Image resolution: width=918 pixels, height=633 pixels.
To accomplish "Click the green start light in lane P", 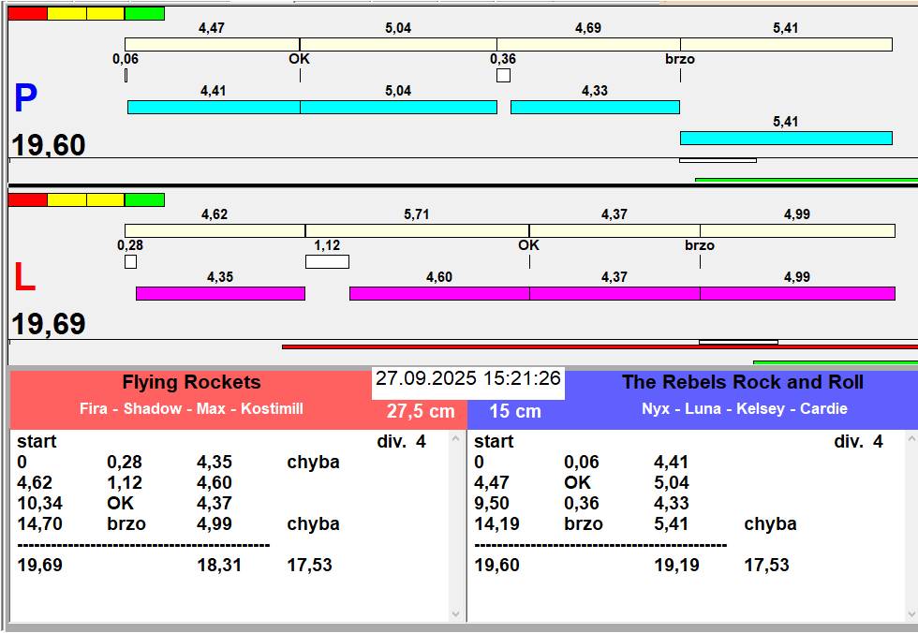I will tap(144, 13).
